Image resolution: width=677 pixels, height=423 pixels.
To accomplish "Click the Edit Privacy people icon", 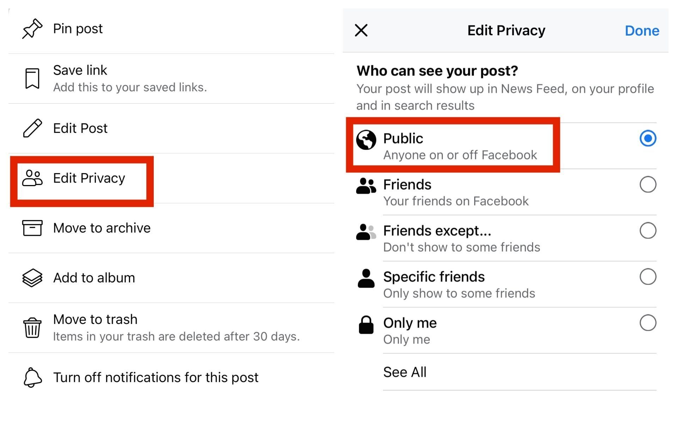I will pos(33,178).
